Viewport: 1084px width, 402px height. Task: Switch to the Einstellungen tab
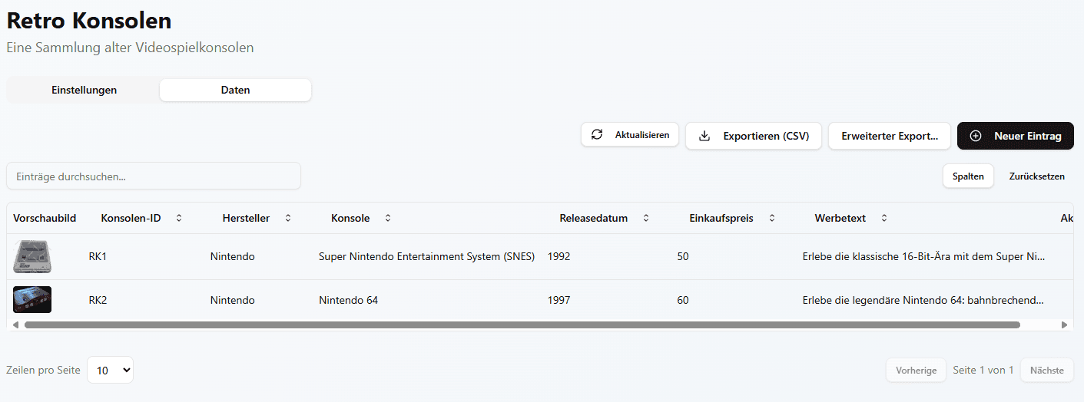pyautogui.click(x=84, y=90)
